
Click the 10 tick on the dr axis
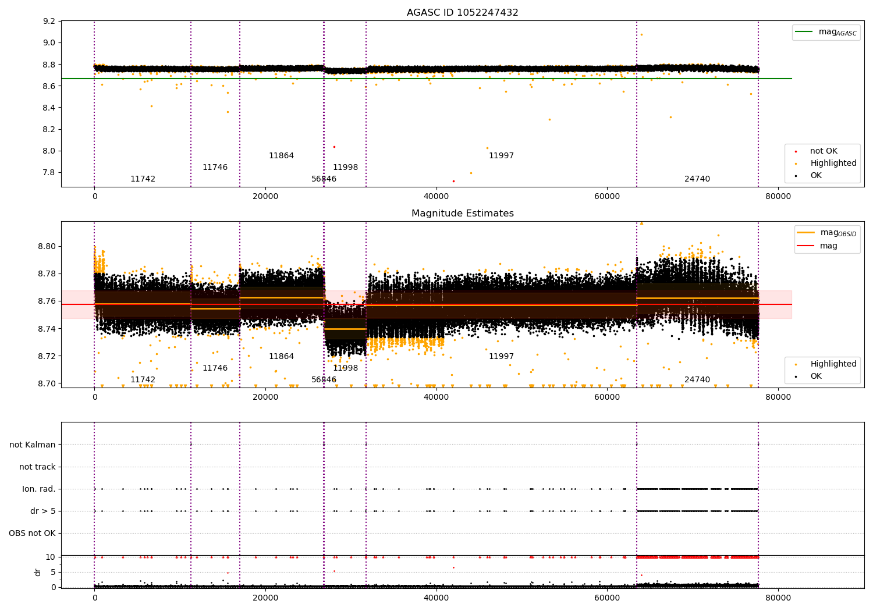click(x=51, y=557)
